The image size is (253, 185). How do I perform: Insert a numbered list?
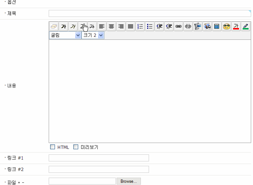point(140,26)
